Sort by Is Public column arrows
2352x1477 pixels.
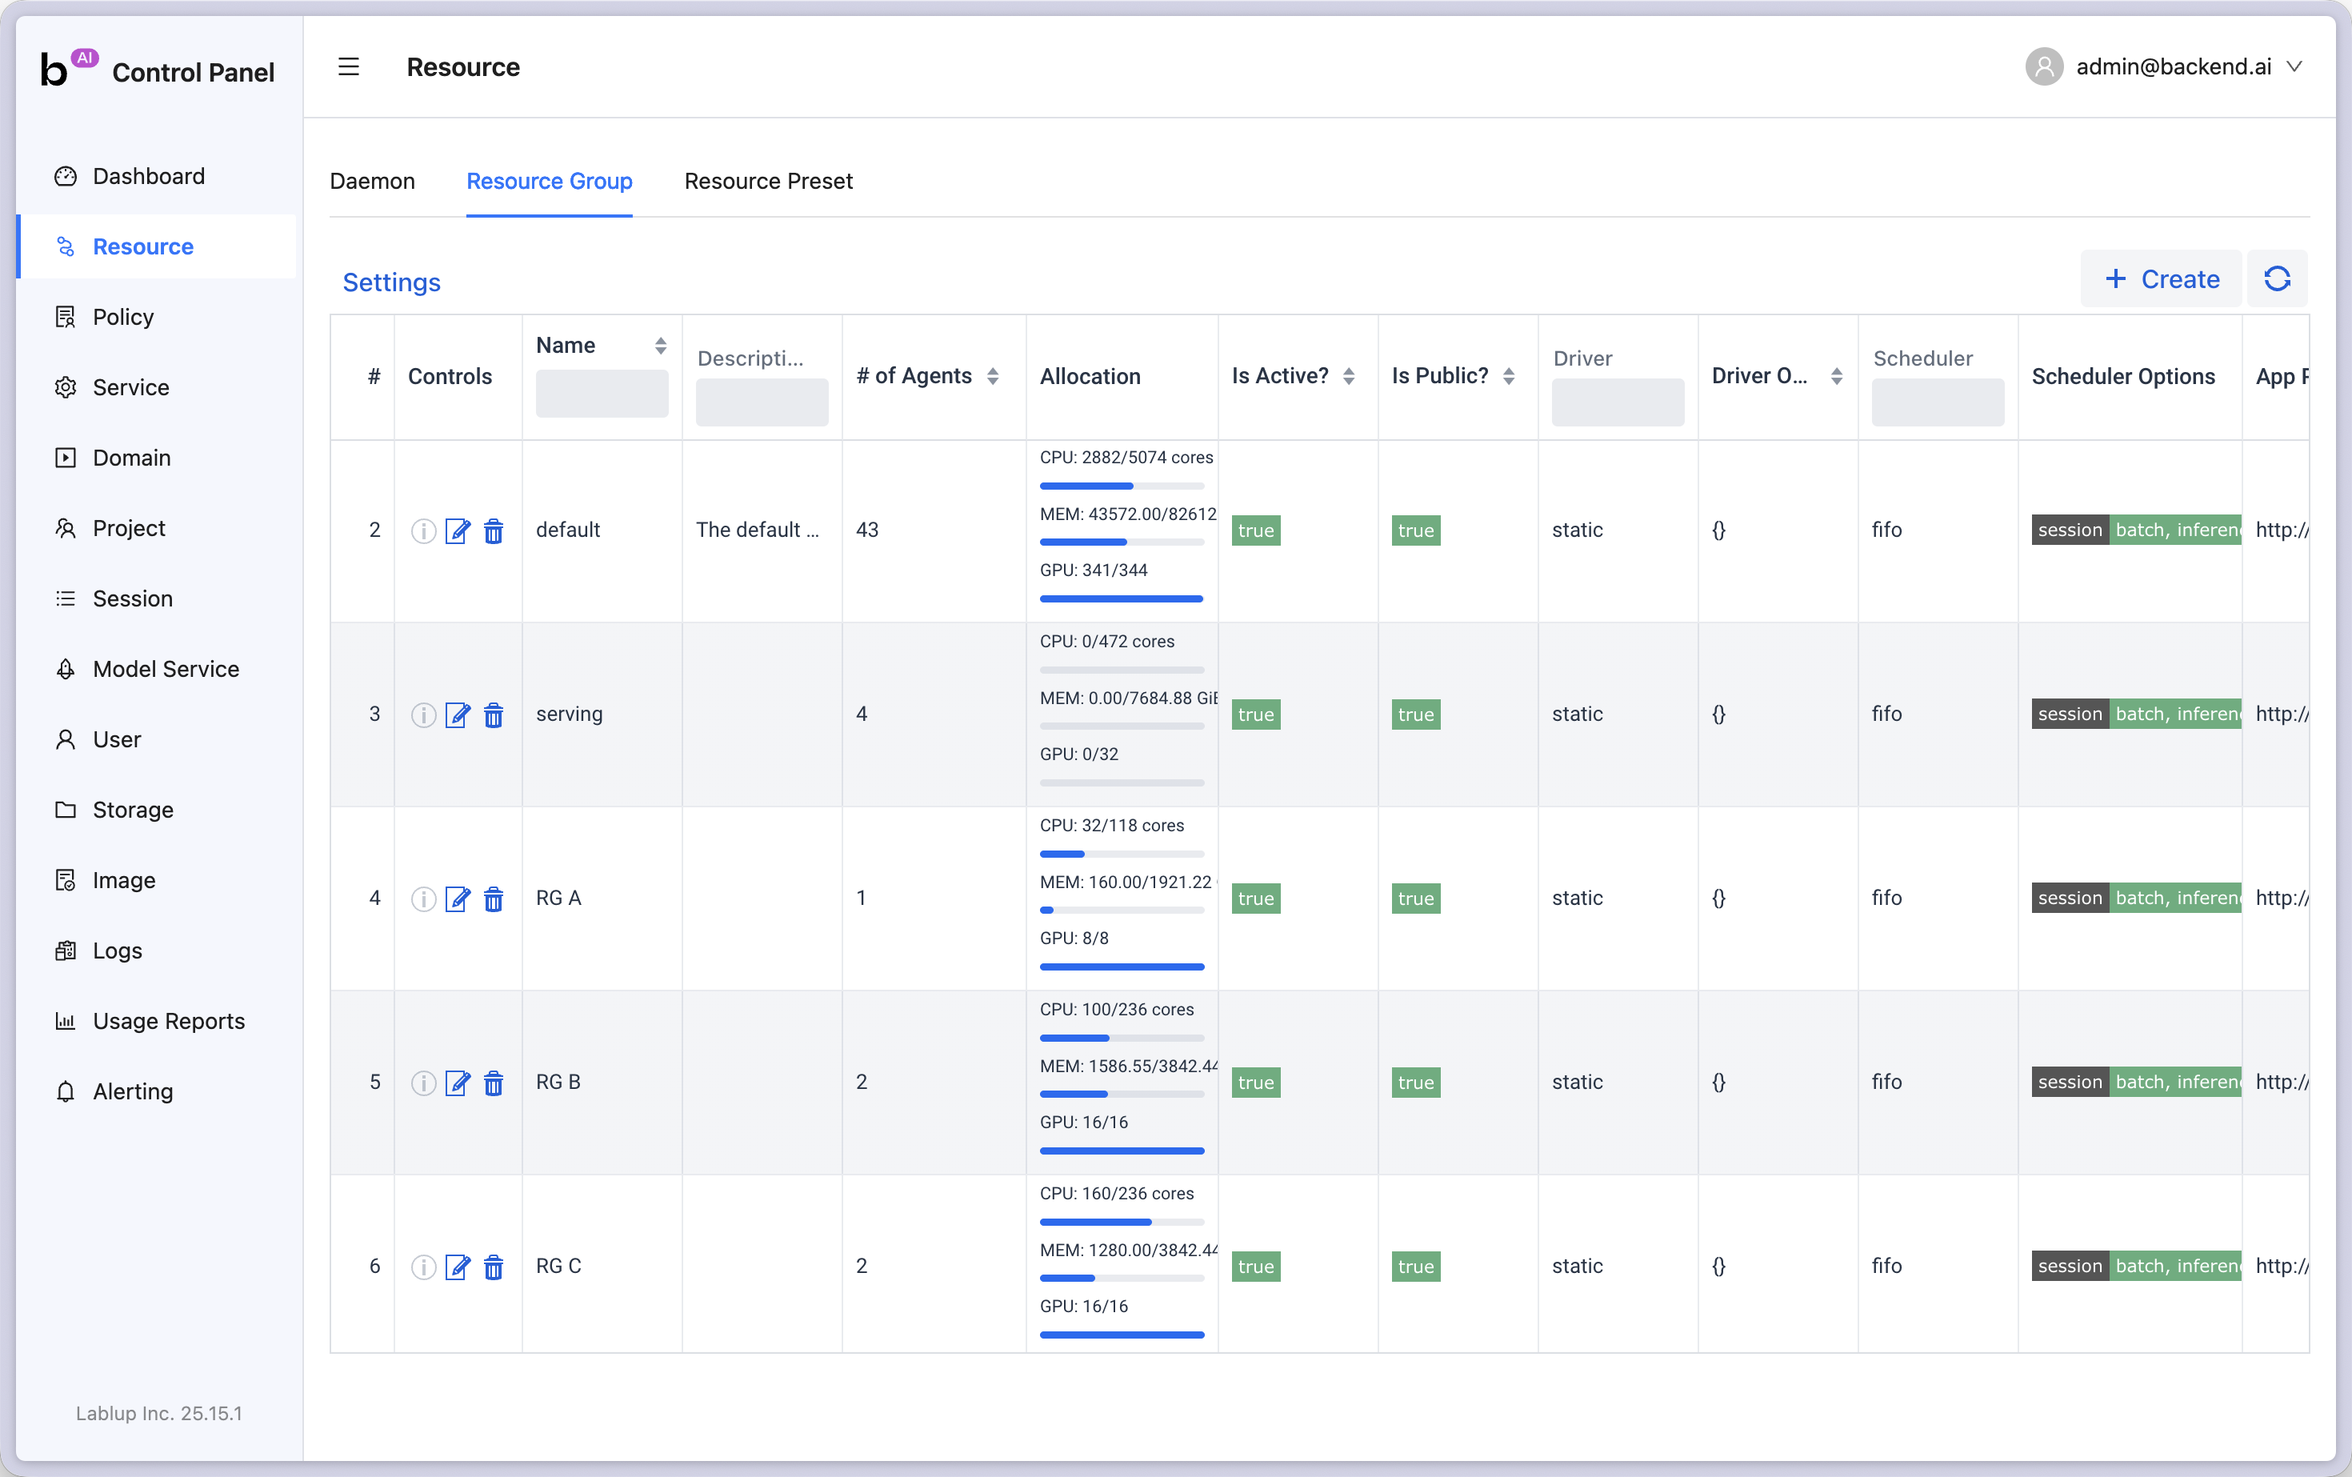tap(1509, 376)
